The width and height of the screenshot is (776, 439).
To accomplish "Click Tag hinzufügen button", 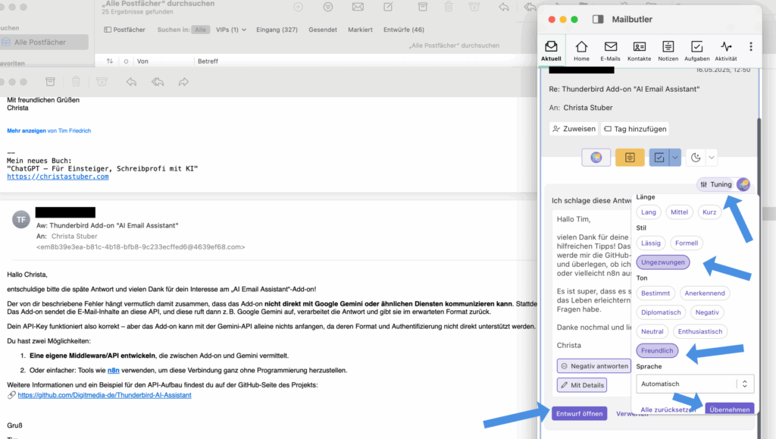I will point(635,129).
